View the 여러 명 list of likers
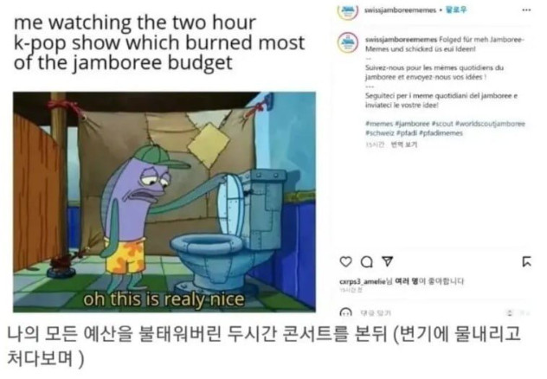 pos(406,281)
